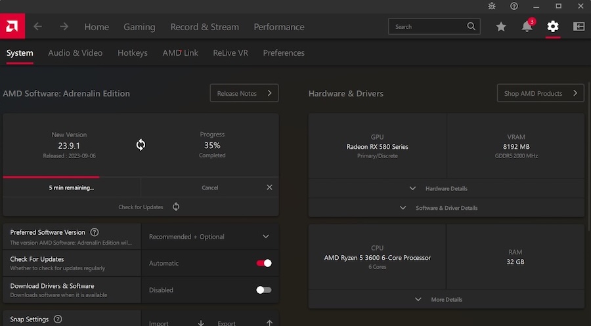Click the back navigation arrow

[x=37, y=27]
